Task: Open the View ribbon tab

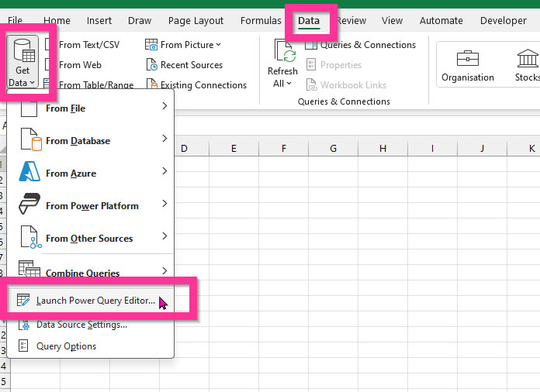Action: click(x=392, y=21)
